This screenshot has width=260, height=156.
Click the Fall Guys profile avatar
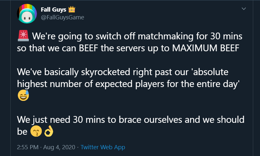point(27,14)
